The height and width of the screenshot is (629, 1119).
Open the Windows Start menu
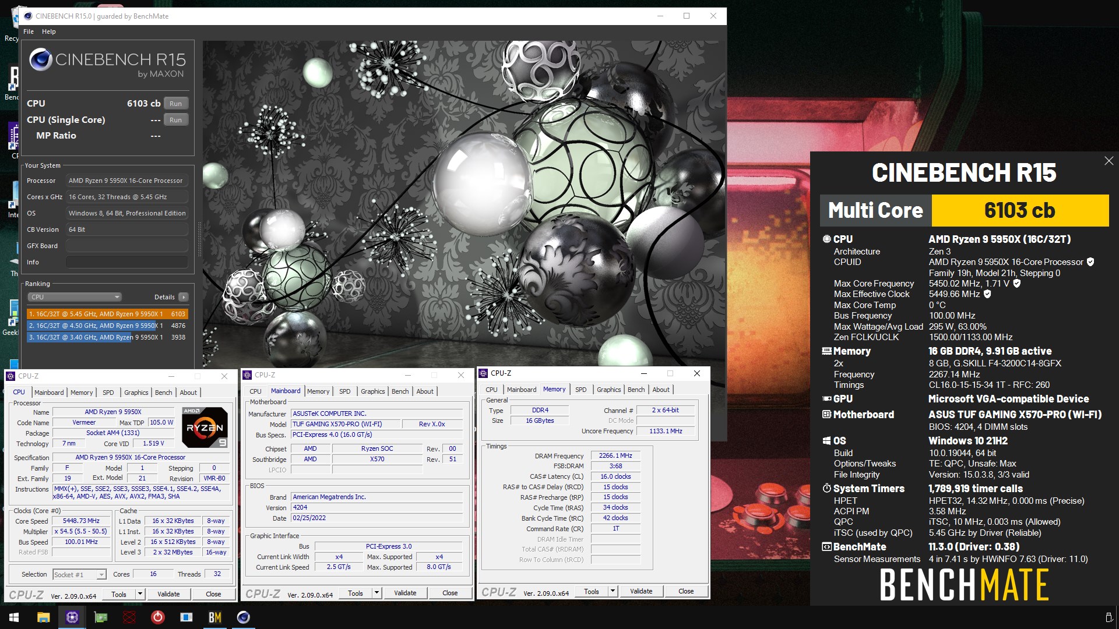[x=14, y=617]
